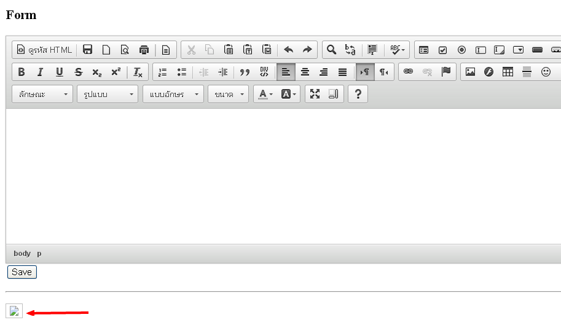Screen dimensions: 561x336
Task: Create a new page with toolbar icon
Action: 106,50
